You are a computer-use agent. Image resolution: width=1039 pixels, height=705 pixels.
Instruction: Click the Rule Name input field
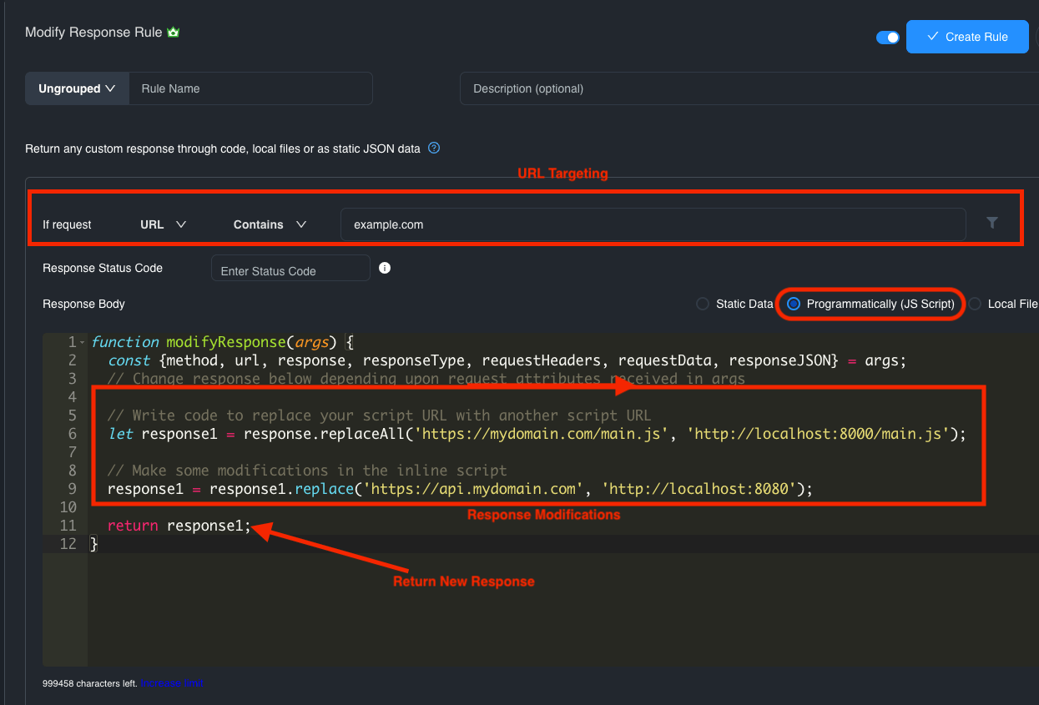point(250,88)
